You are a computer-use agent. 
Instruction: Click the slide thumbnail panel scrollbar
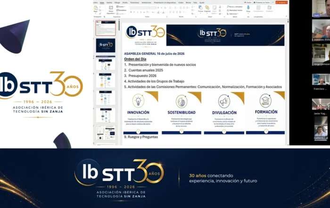[x=119, y=25]
